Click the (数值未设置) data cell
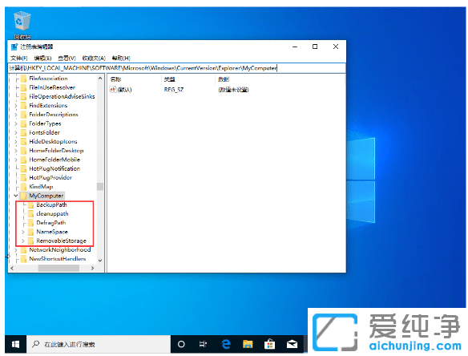 pos(233,90)
